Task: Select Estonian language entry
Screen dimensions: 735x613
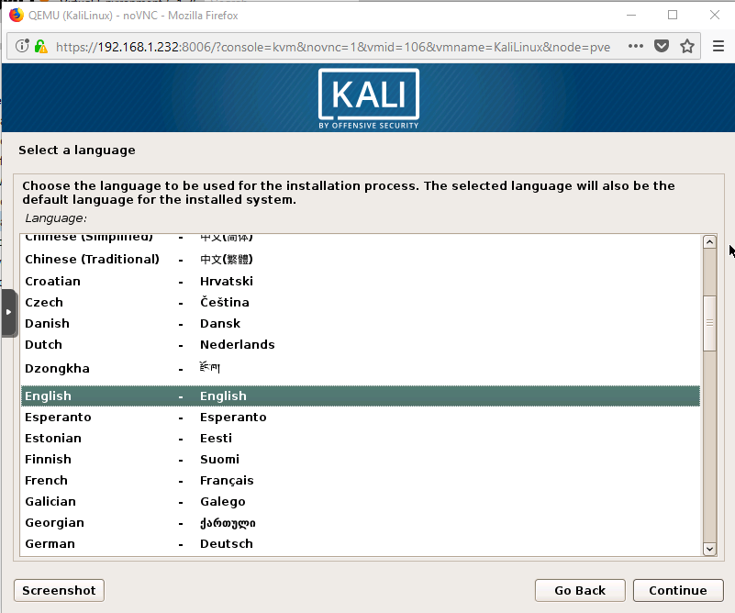Action: [x=361, y=439]
